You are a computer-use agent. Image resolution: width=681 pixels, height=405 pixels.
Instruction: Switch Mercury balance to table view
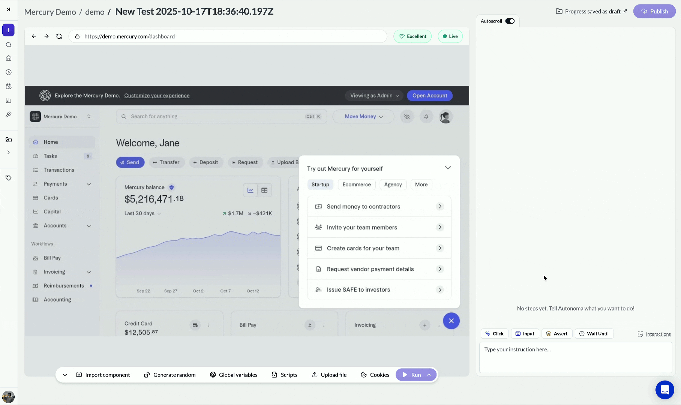264,190
